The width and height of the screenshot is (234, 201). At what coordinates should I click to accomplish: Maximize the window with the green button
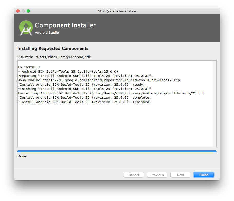pos(28,11)
